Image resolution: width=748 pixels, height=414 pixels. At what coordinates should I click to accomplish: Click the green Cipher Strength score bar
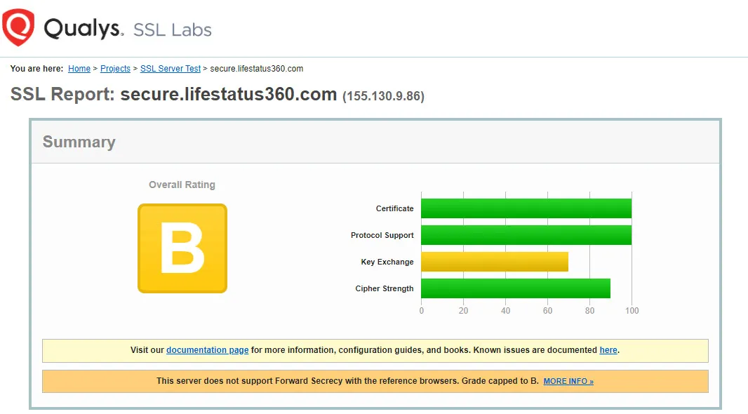pos(516,288)
